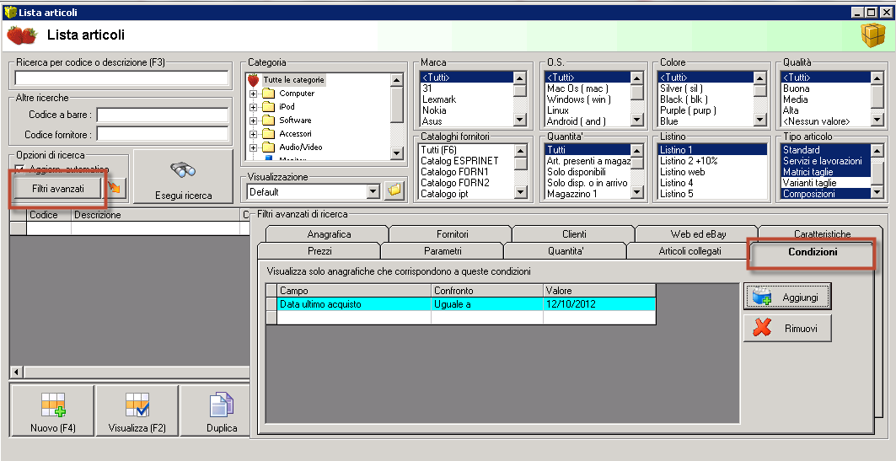Open the Visualizzazione Default dropdown
The image size is (896, 461).
tap(373, 191)
